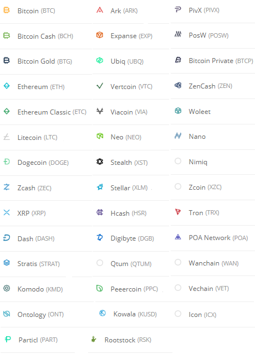The image size is (255, 354).
Task: Click the red Tron icon
Action: click(178, 212)
